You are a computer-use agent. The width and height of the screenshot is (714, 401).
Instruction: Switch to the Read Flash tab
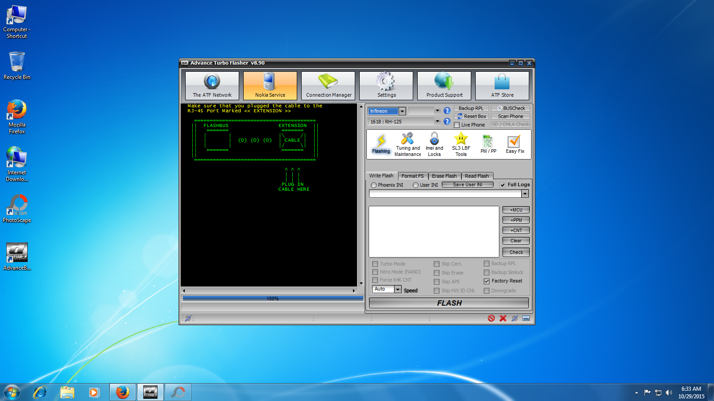tap(477, 176)
